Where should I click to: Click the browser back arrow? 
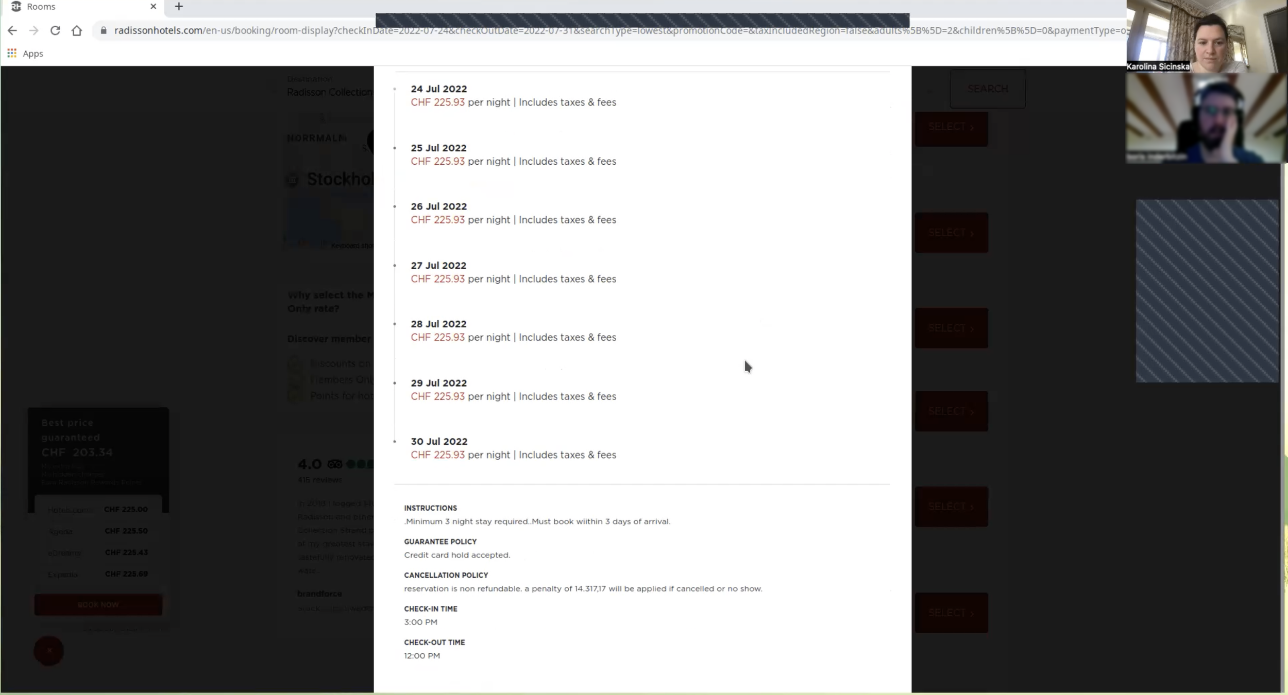[x=12, y=30]
